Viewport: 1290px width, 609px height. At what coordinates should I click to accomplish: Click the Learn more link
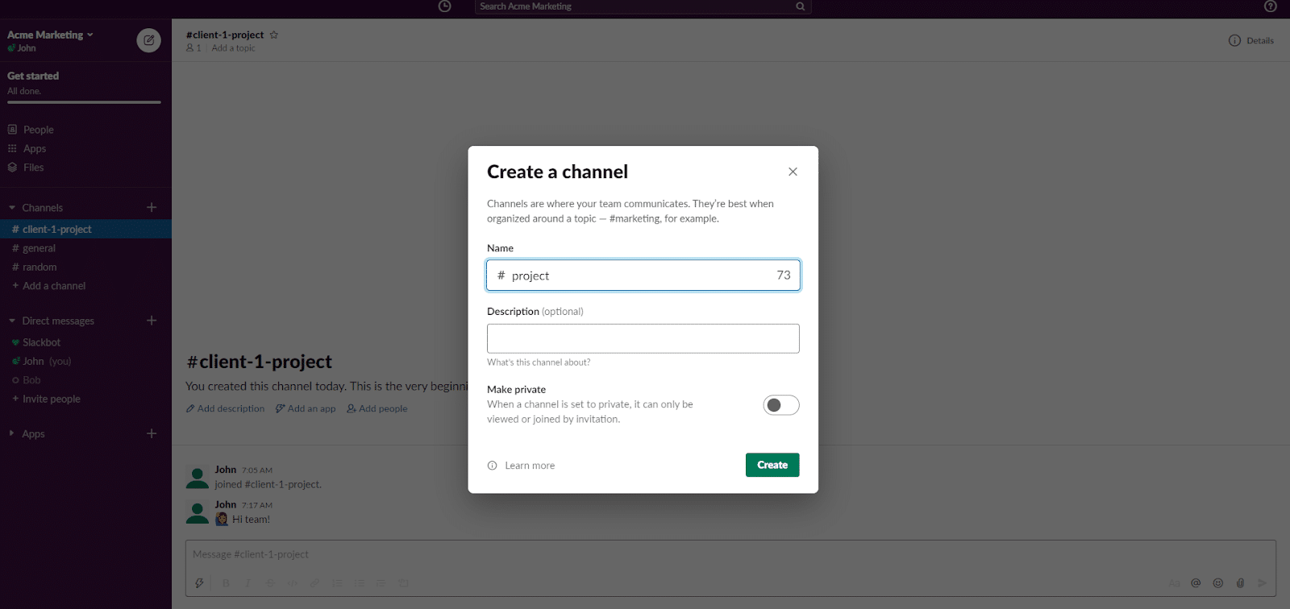pos(529,466)
